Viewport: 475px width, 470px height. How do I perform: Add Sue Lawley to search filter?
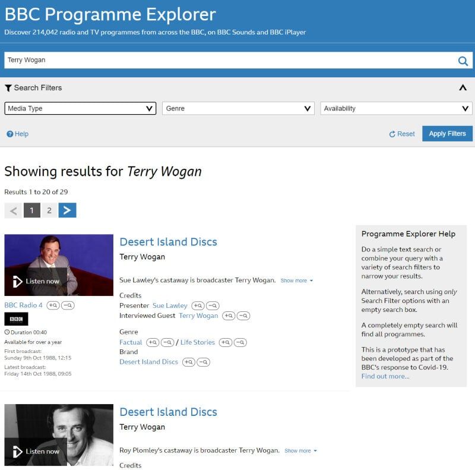198,306
